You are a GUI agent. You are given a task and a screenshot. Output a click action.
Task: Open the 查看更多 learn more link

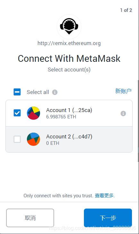[104, 195]
